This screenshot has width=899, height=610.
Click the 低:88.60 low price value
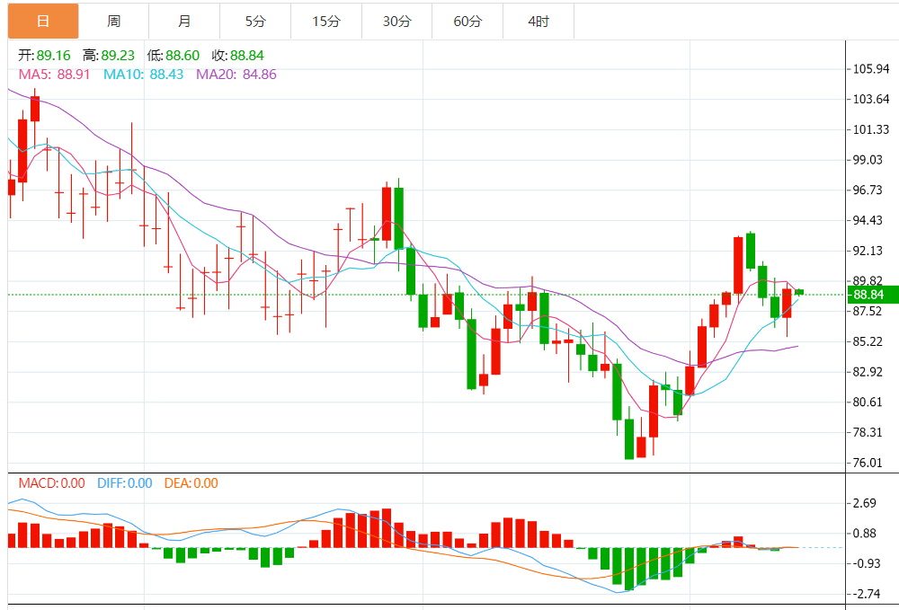(174, 56)
